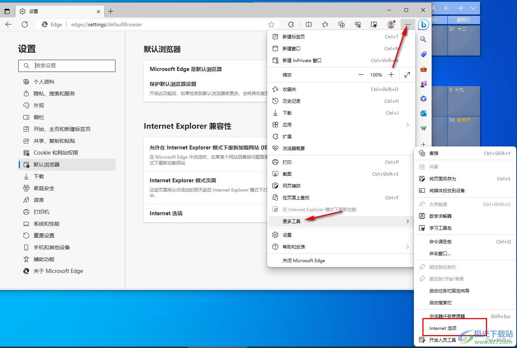Select 将媒体投放到设备
This screenshot has height=348, width=517.
pos(465,190)
